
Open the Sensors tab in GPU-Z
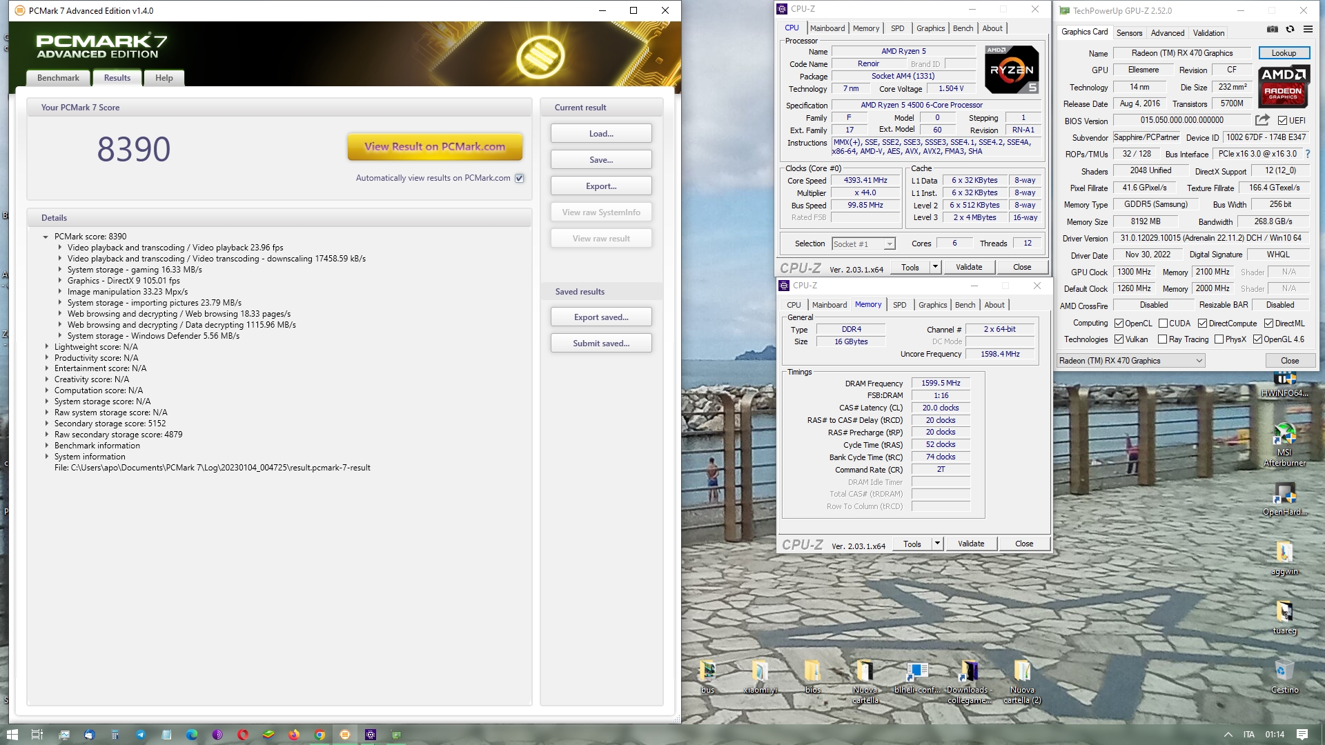pos(1129,32)
